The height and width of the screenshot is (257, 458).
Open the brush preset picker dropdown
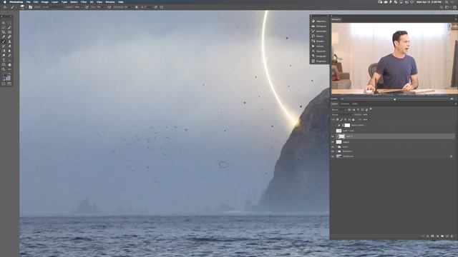24,7
